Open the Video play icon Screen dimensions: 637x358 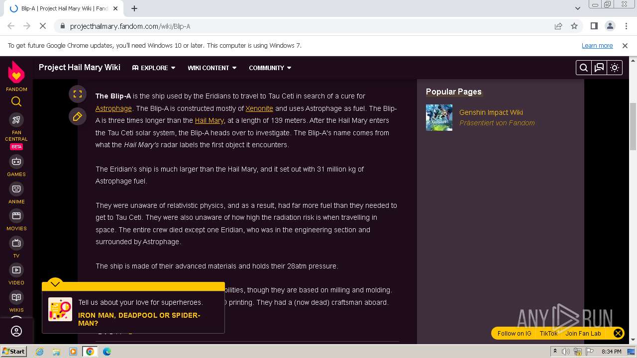16,270
